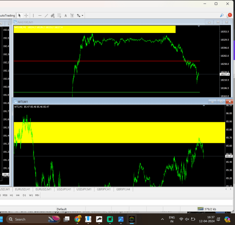Click the 379/2 kb connection status
This screenshot has height=225, width=235.
click(207, 209)
